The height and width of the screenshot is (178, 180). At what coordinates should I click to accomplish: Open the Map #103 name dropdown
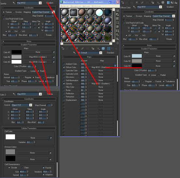click(40, 94)
